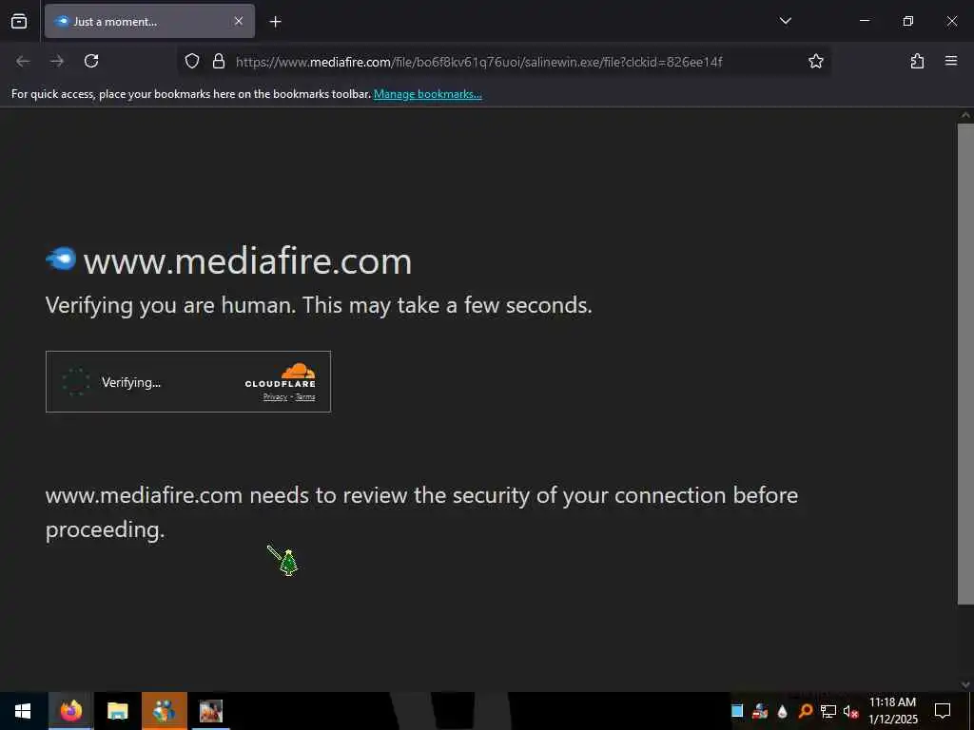Click the orange magnifier tray icon

805,711
